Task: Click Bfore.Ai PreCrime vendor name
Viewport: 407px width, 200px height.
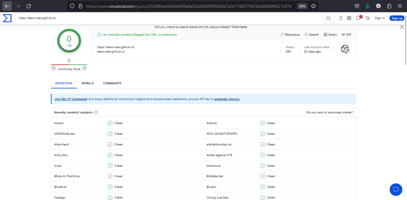Action: pyautogui.click(x=67, y=176)
